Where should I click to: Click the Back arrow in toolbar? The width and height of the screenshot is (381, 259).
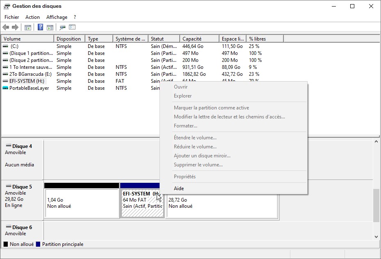(x=6, y=27)
